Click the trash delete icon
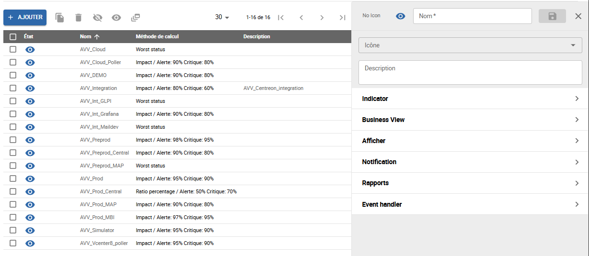589x256 pixels. (79, 17)
